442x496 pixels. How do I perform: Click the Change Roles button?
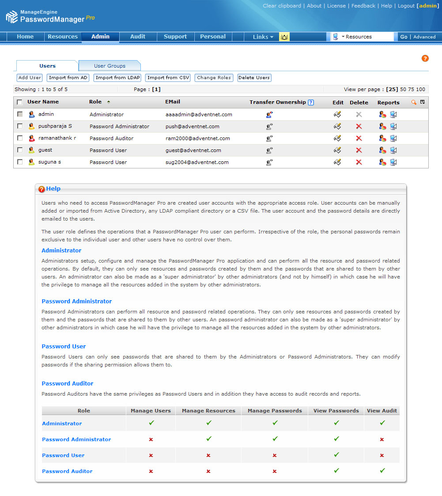point(214,78)
